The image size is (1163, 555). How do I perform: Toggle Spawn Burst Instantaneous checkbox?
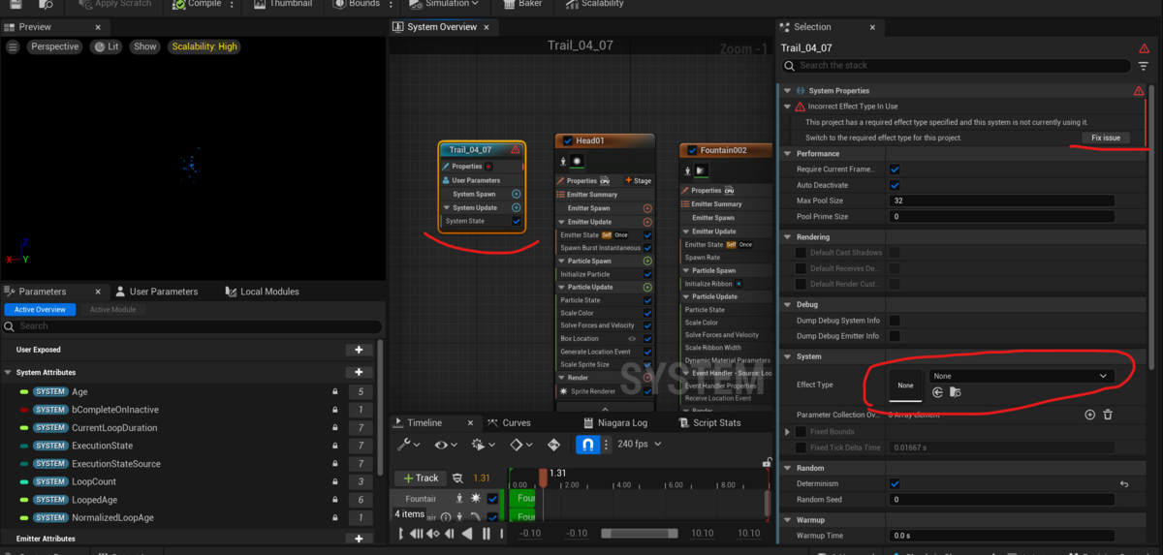click(x=647, y=248)
